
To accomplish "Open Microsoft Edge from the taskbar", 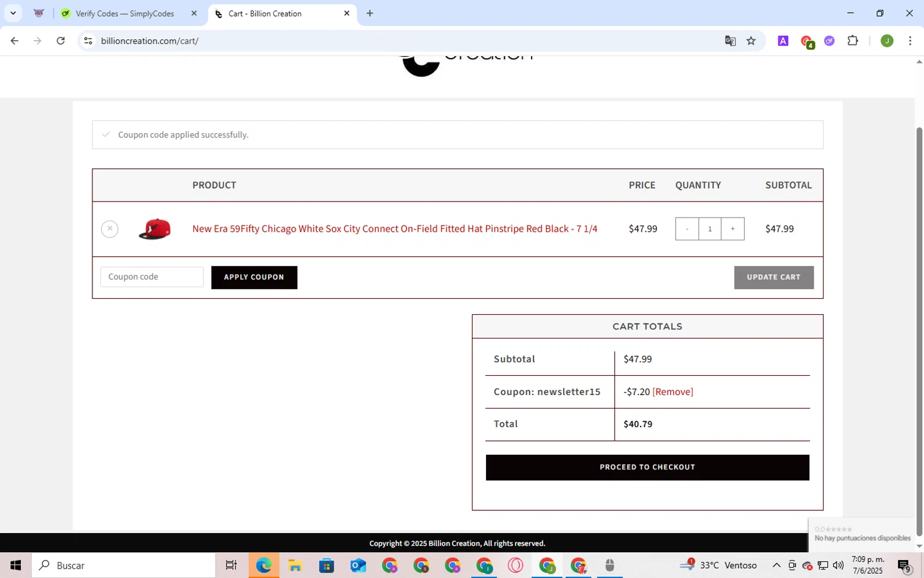I will (x=264, y=565).
